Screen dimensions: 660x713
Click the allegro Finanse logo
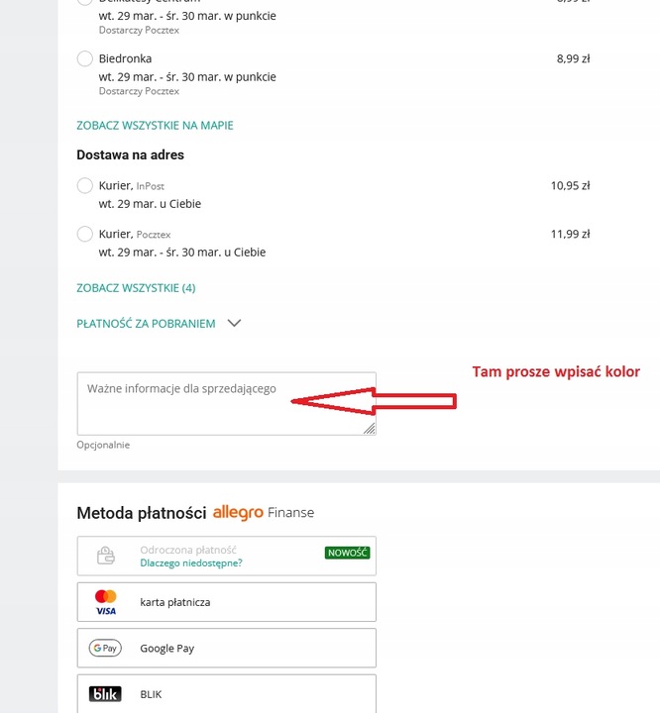pos(264,512)
